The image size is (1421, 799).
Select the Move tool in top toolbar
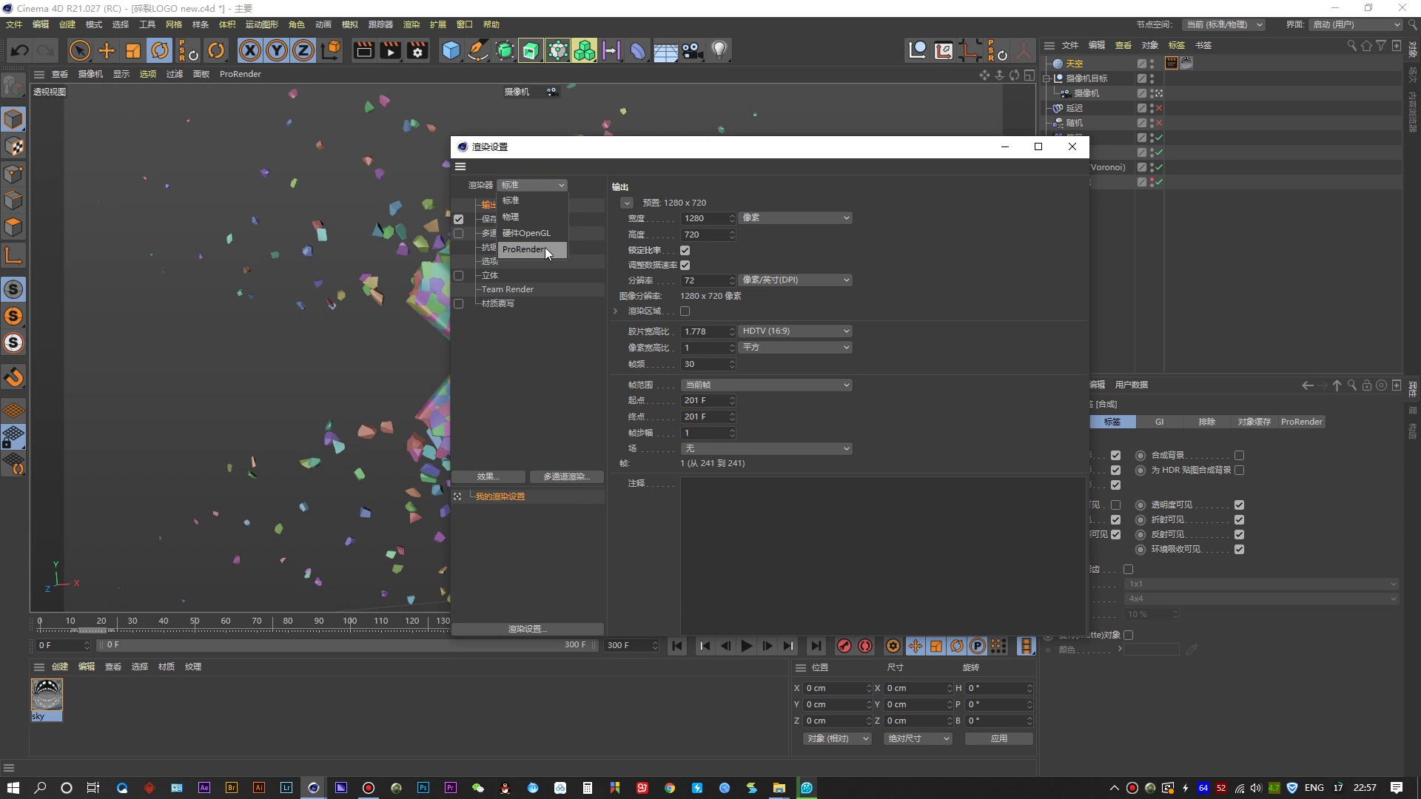point(107,50)
